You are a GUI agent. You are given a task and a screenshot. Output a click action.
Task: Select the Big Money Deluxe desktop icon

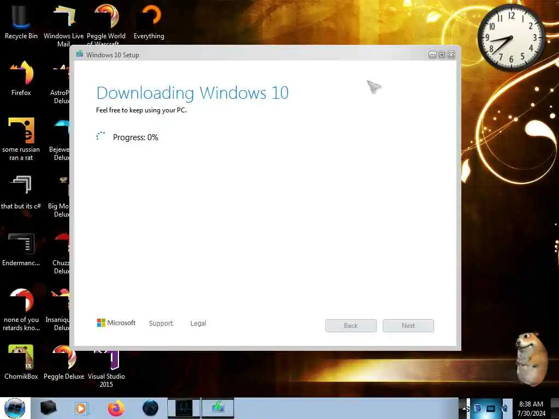click(x=59, y=196)
